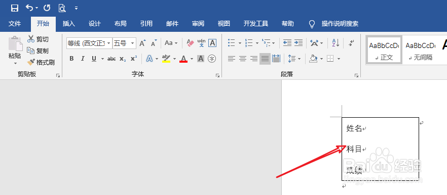The height and width of the screenshot is (195, 447).
Task: Switch to the 设计 tab
Action: click(x=94, y=24)
